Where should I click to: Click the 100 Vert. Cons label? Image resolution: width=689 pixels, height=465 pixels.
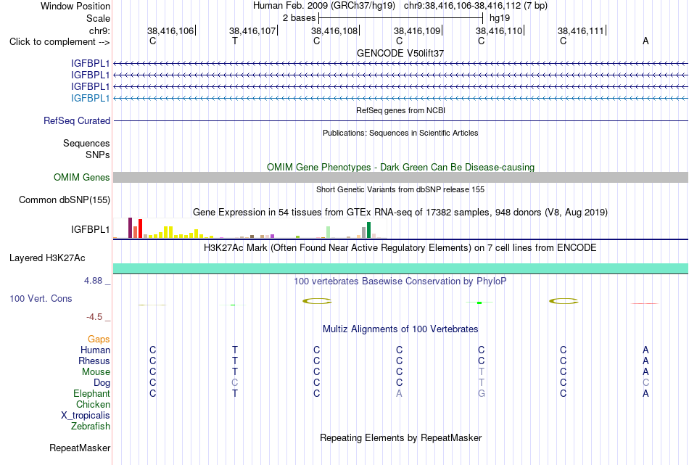41,298
